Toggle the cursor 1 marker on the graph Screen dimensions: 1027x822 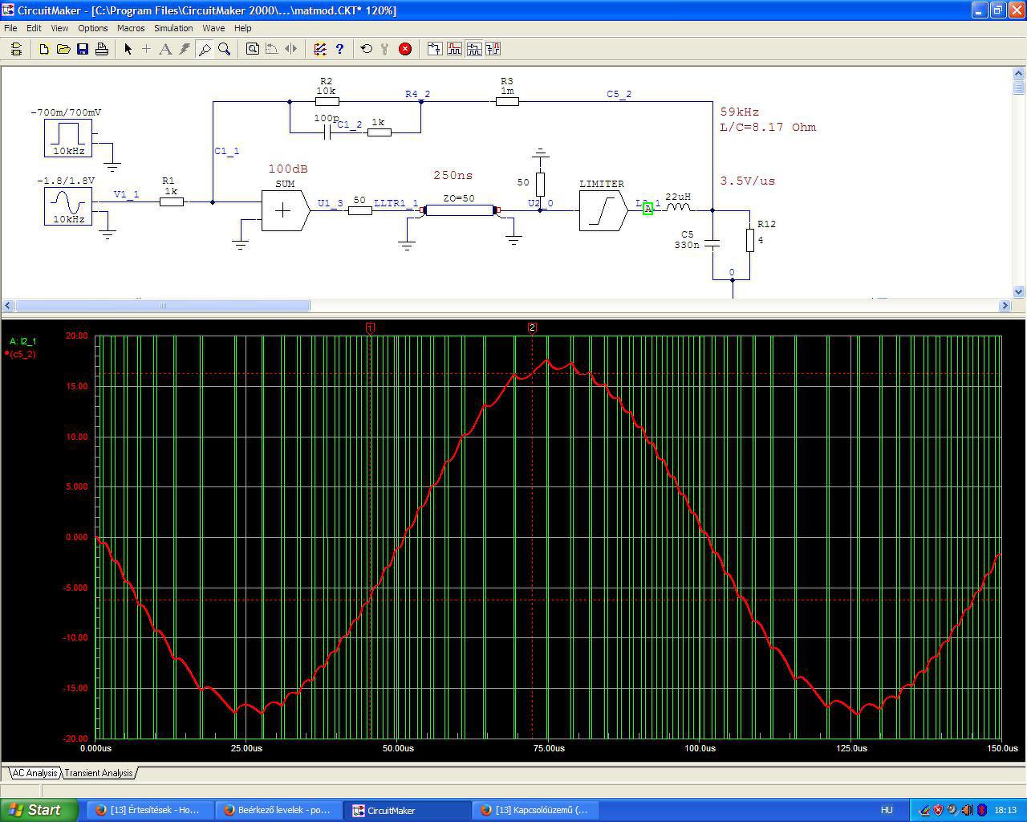click(370, 328)
